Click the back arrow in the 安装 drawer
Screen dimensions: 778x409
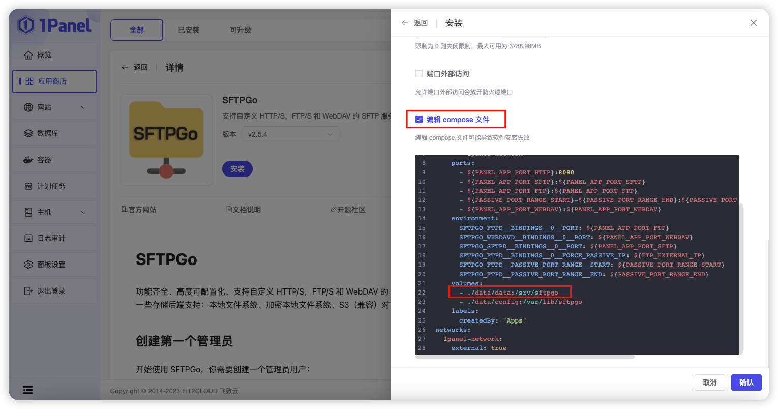405,23
